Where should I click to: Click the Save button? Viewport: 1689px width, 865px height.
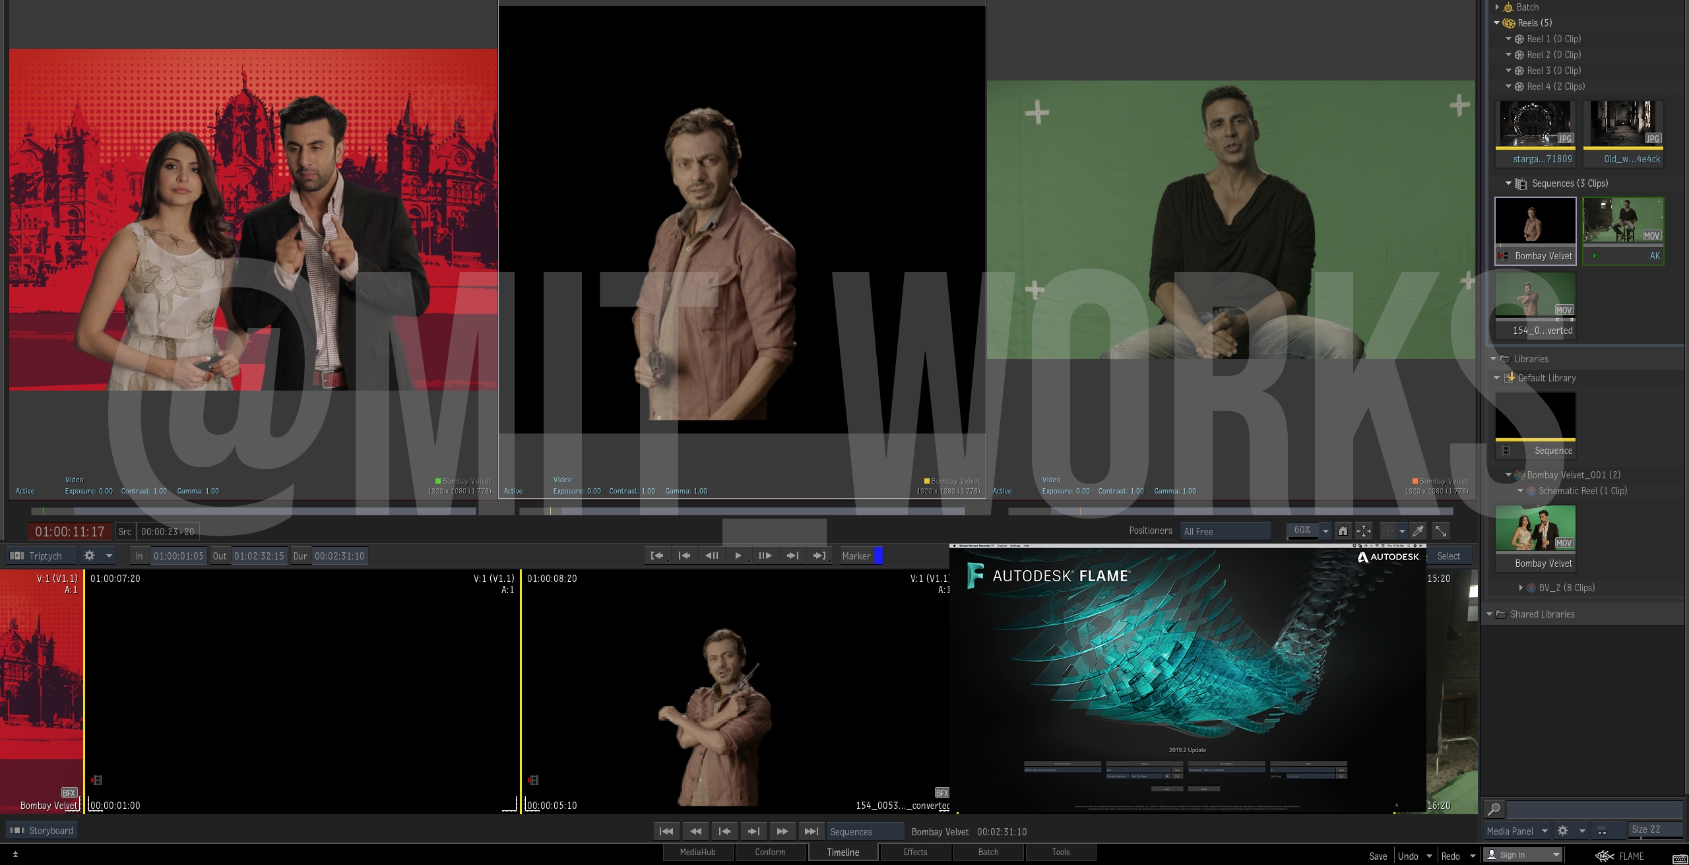coord(1378,856)
